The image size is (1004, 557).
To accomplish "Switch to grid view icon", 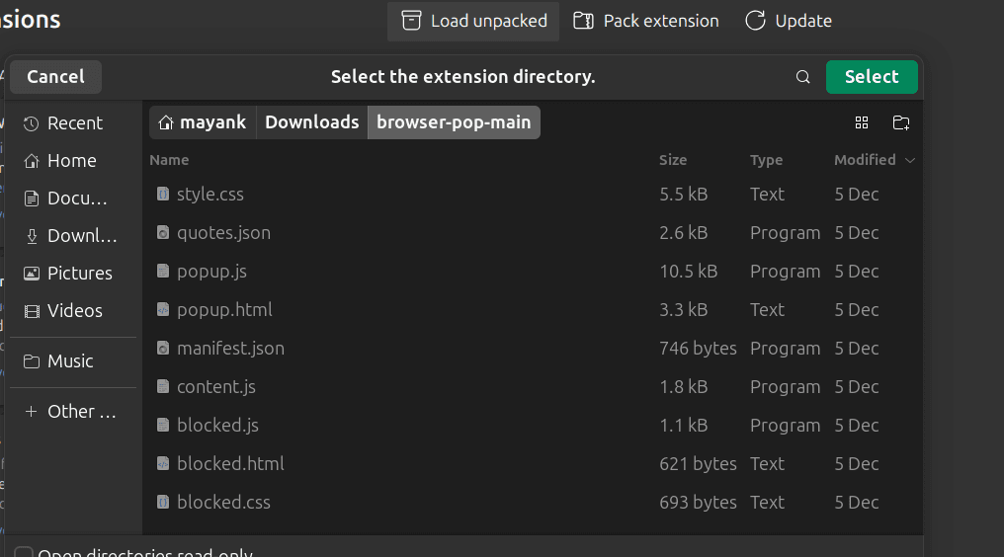I will 862,122.
